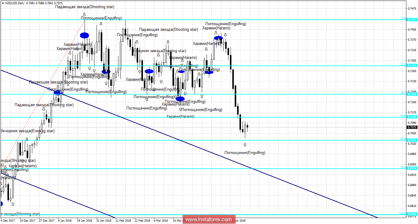Click the 0.6880 price axis value

coord(412,185)
